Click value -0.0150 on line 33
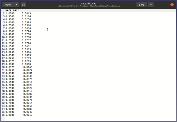 (x=27, y=106)
